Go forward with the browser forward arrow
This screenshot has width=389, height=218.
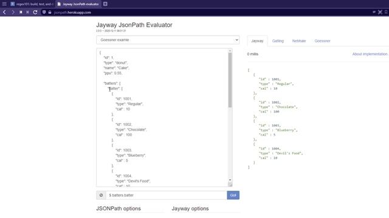coord(13,12)
